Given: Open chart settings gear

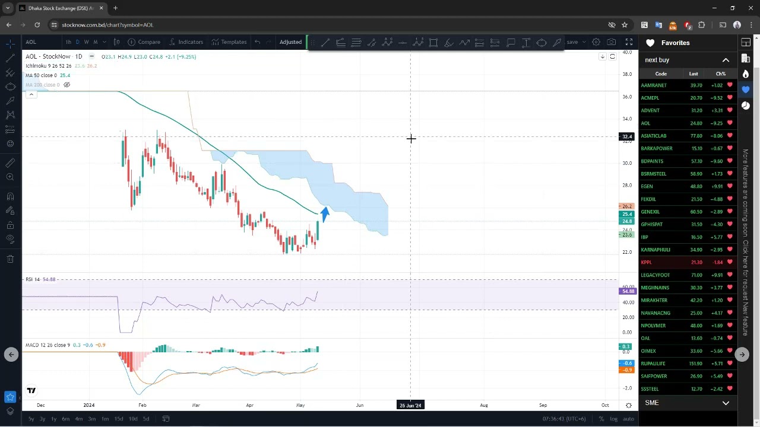Looking at the screenshot, I should coord(596,42).
